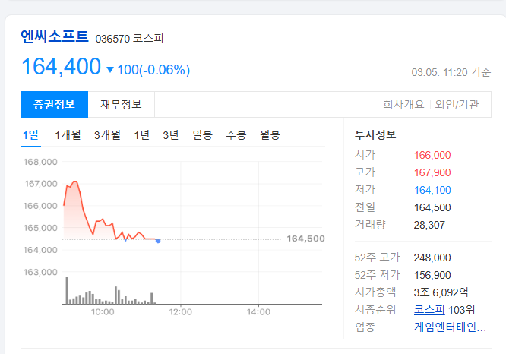Screen dimensions: 506x354
Task: Select the 주봉 weekly candle chart
Action: click(x=236, y=135)
